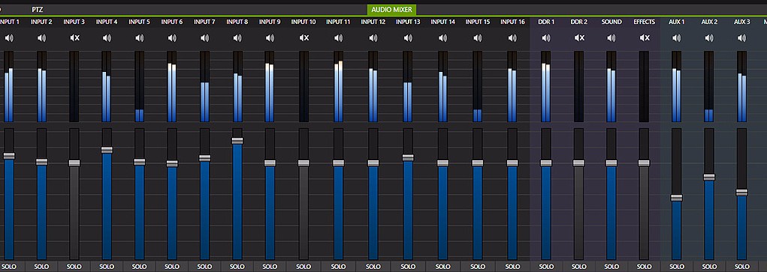The width and height of the screenshot is (767, 272).
Task: Open the PTZ tab
Action: [x=37, y=9]
